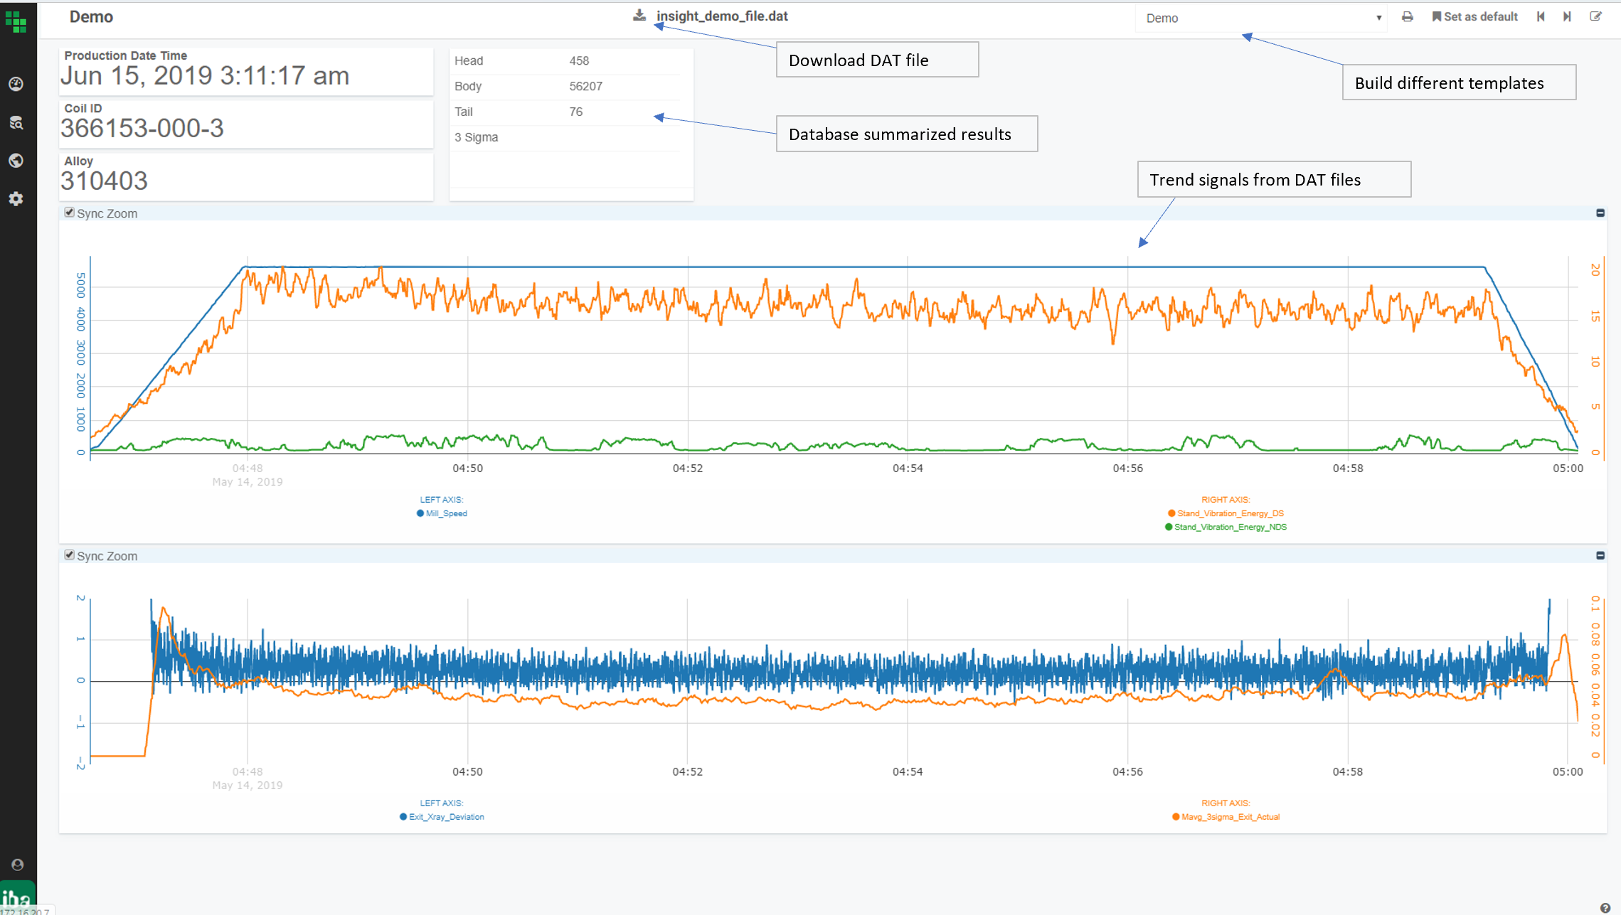Open the database search tool in the sidebar

[x=16, y=122]
